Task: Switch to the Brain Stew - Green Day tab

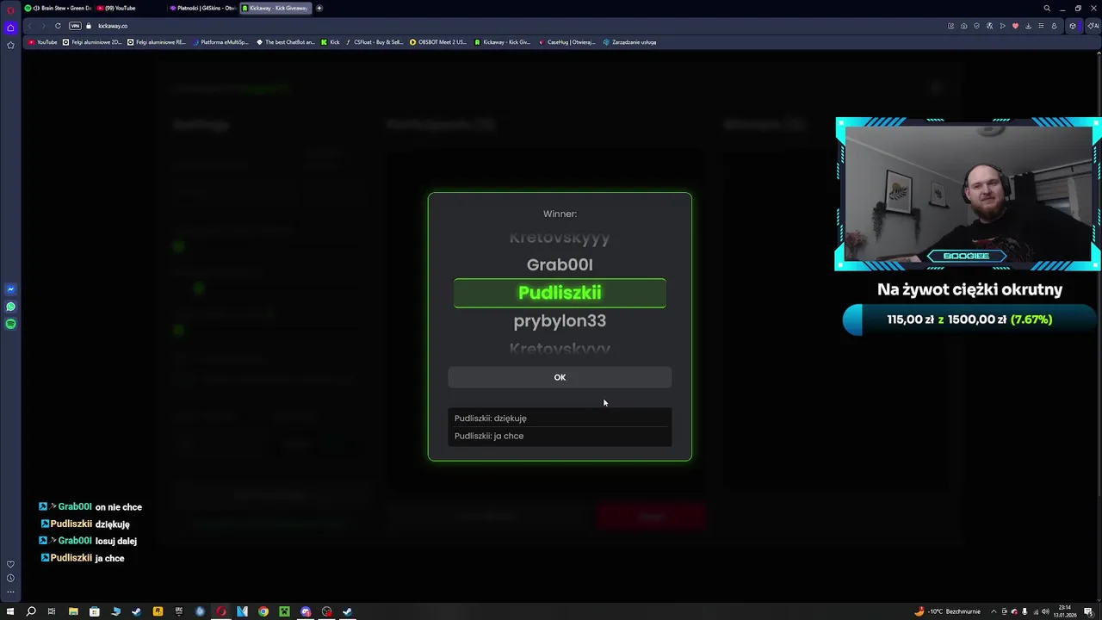Action: click(58, 8)
